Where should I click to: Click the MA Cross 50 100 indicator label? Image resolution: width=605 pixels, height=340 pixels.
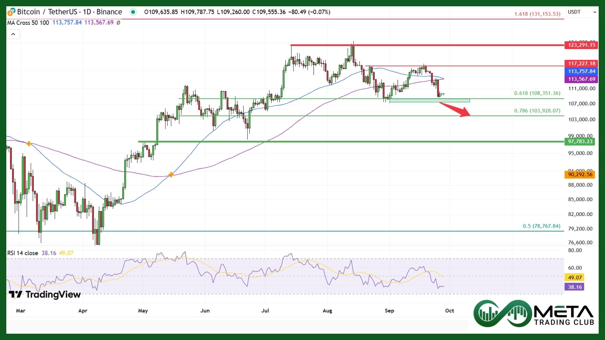coord(28,23)
